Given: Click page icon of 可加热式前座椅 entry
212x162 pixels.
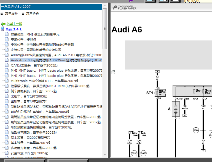Looking at the screenshot, I should pyautogui.click(x=7, y=127).
